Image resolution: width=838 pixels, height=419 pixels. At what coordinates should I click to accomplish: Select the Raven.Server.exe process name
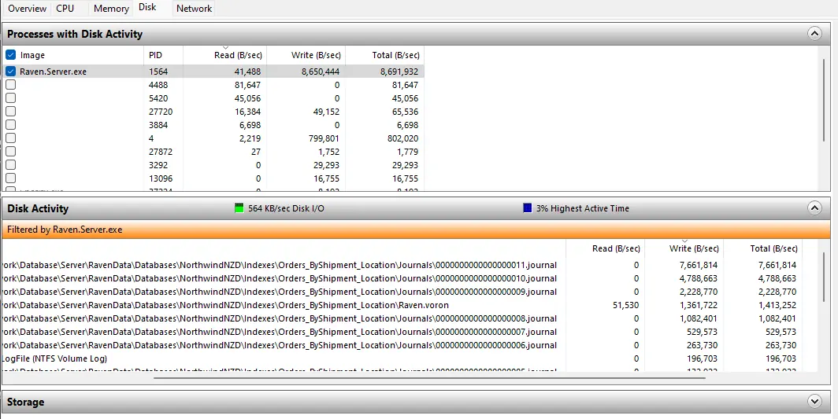click(53, 71)
